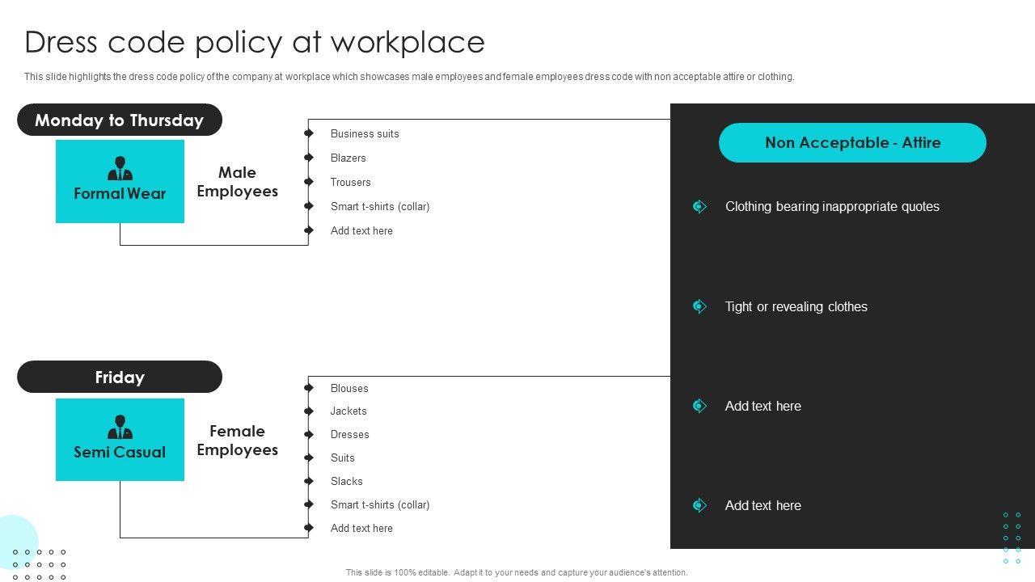Click diamond bullet beside Trousers
The image size is (1035, 582).
pos(308,182)
